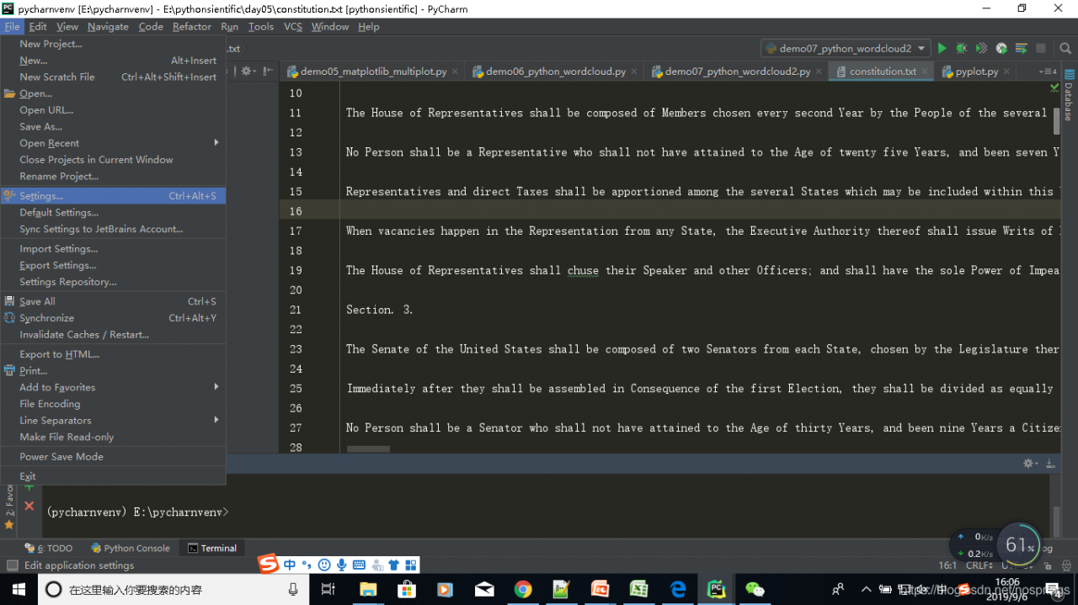This screenshot has height=605, width=1078.
Task: Click the editor vertical scrollbar thumb
Action: (x=1057, y=121)
